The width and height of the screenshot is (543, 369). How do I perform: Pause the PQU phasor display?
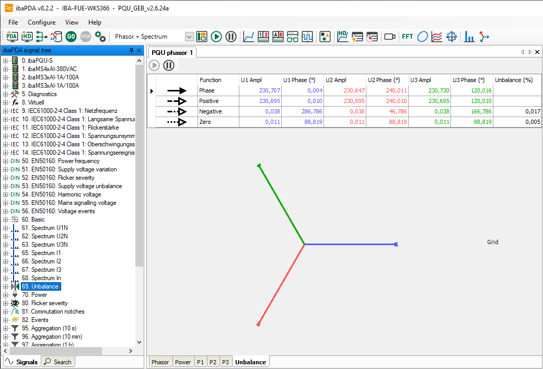pyautogui.click(x=169, y=65)
